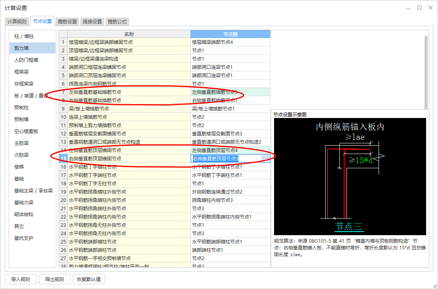This screenshot has height=289, width=438.
Task: Click row 水平钢筋拐角无柱外侧节点
Action: pyautogui.click(x=129, y=225)
